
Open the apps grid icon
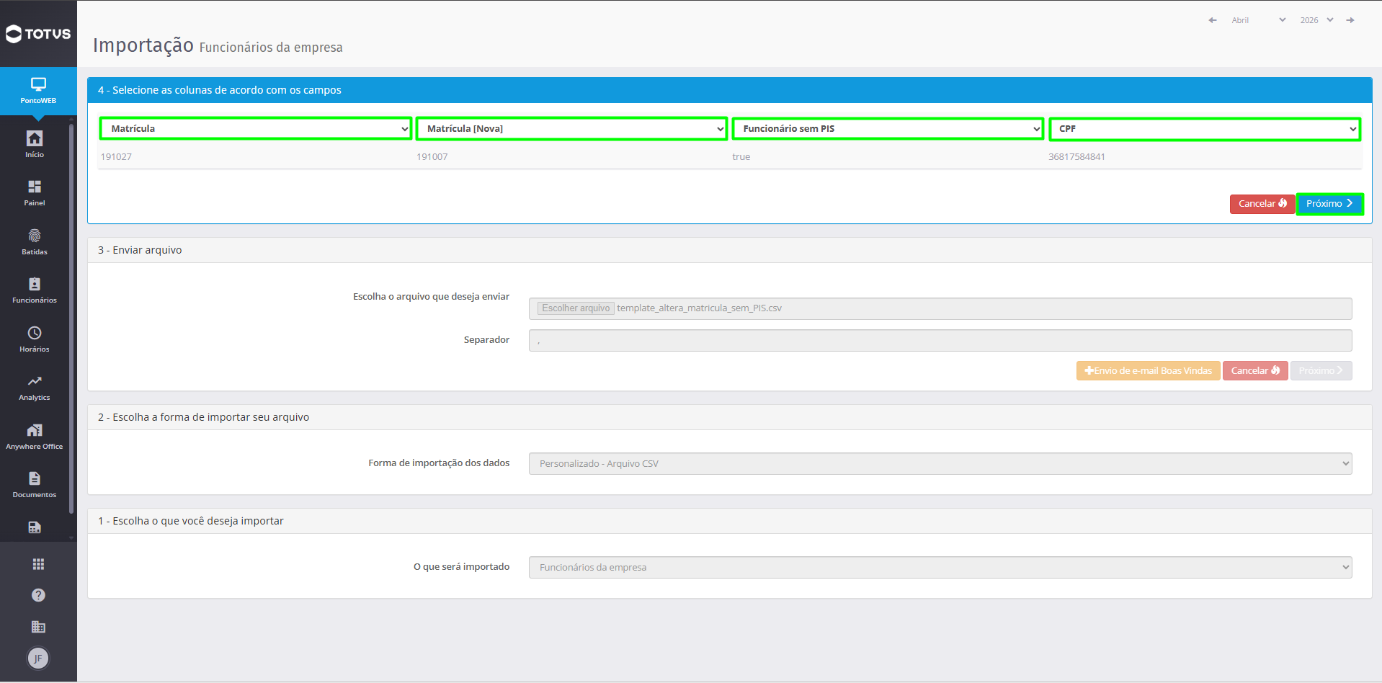click(x=38, y=564)
